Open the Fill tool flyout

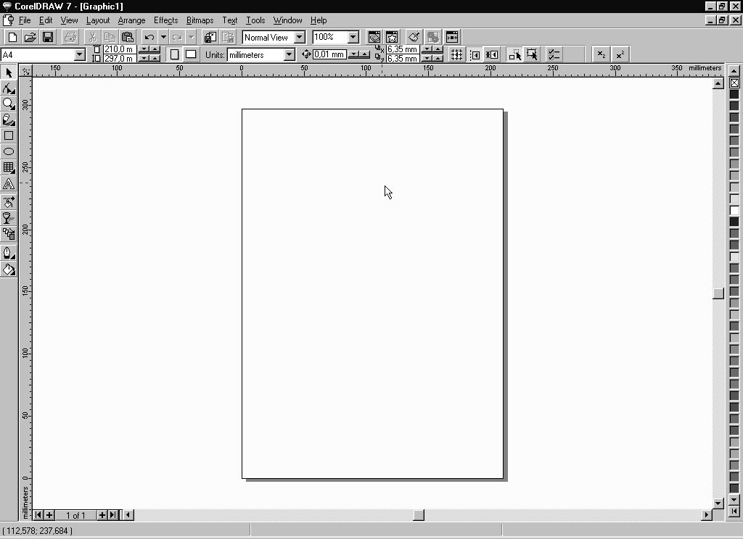click(x=9, y=269)
